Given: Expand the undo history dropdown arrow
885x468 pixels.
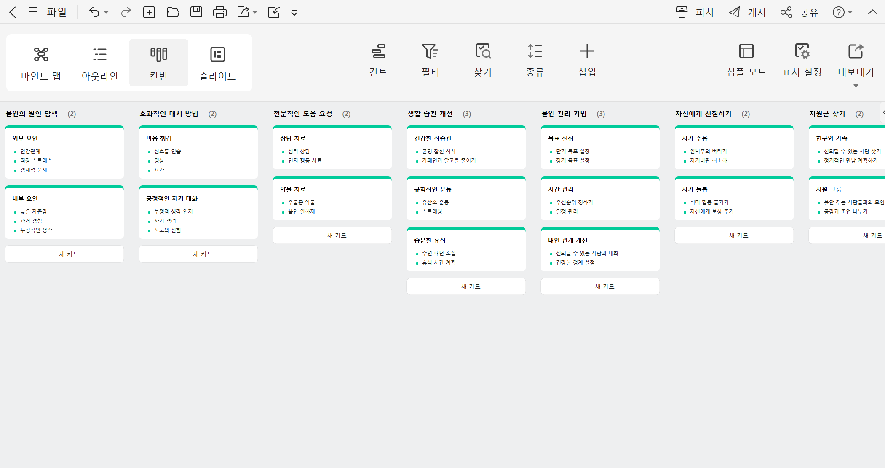Looking at the screenshot, I should click(x=106, y=12).
